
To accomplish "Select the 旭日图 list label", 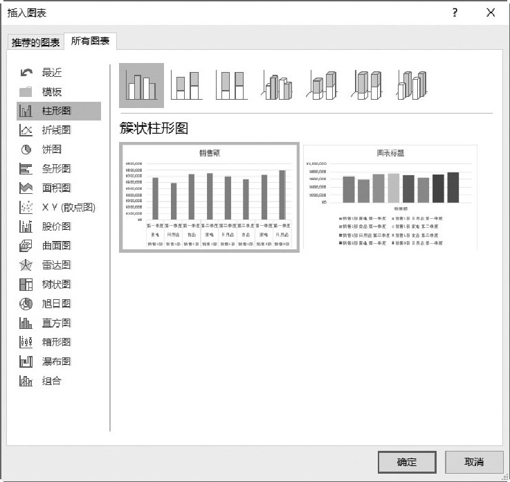I will (x=56, y=303).
